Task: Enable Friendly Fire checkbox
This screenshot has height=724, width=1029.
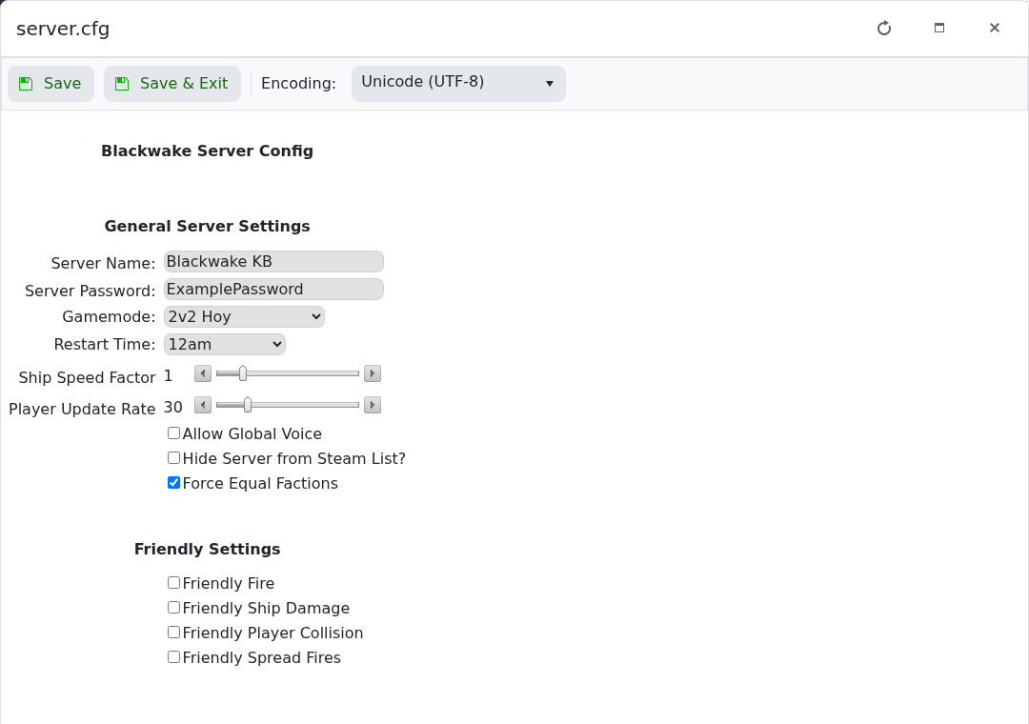Action: [174, 583]
